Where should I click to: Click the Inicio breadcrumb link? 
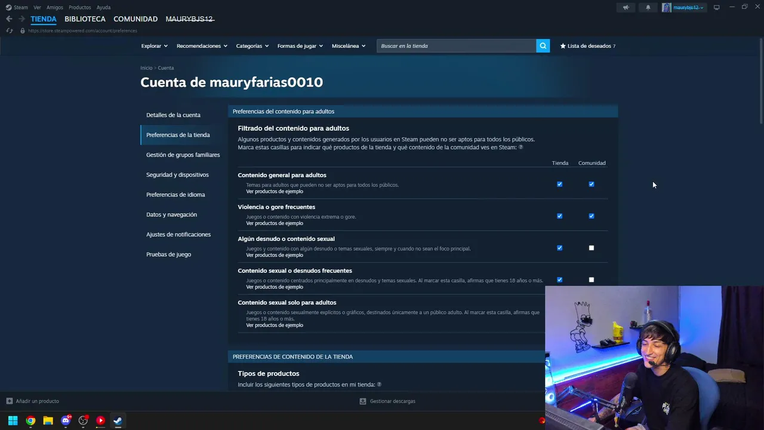146,68
